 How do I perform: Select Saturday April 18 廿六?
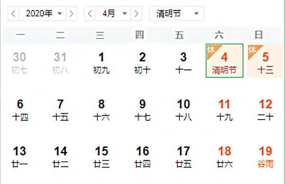225,157
